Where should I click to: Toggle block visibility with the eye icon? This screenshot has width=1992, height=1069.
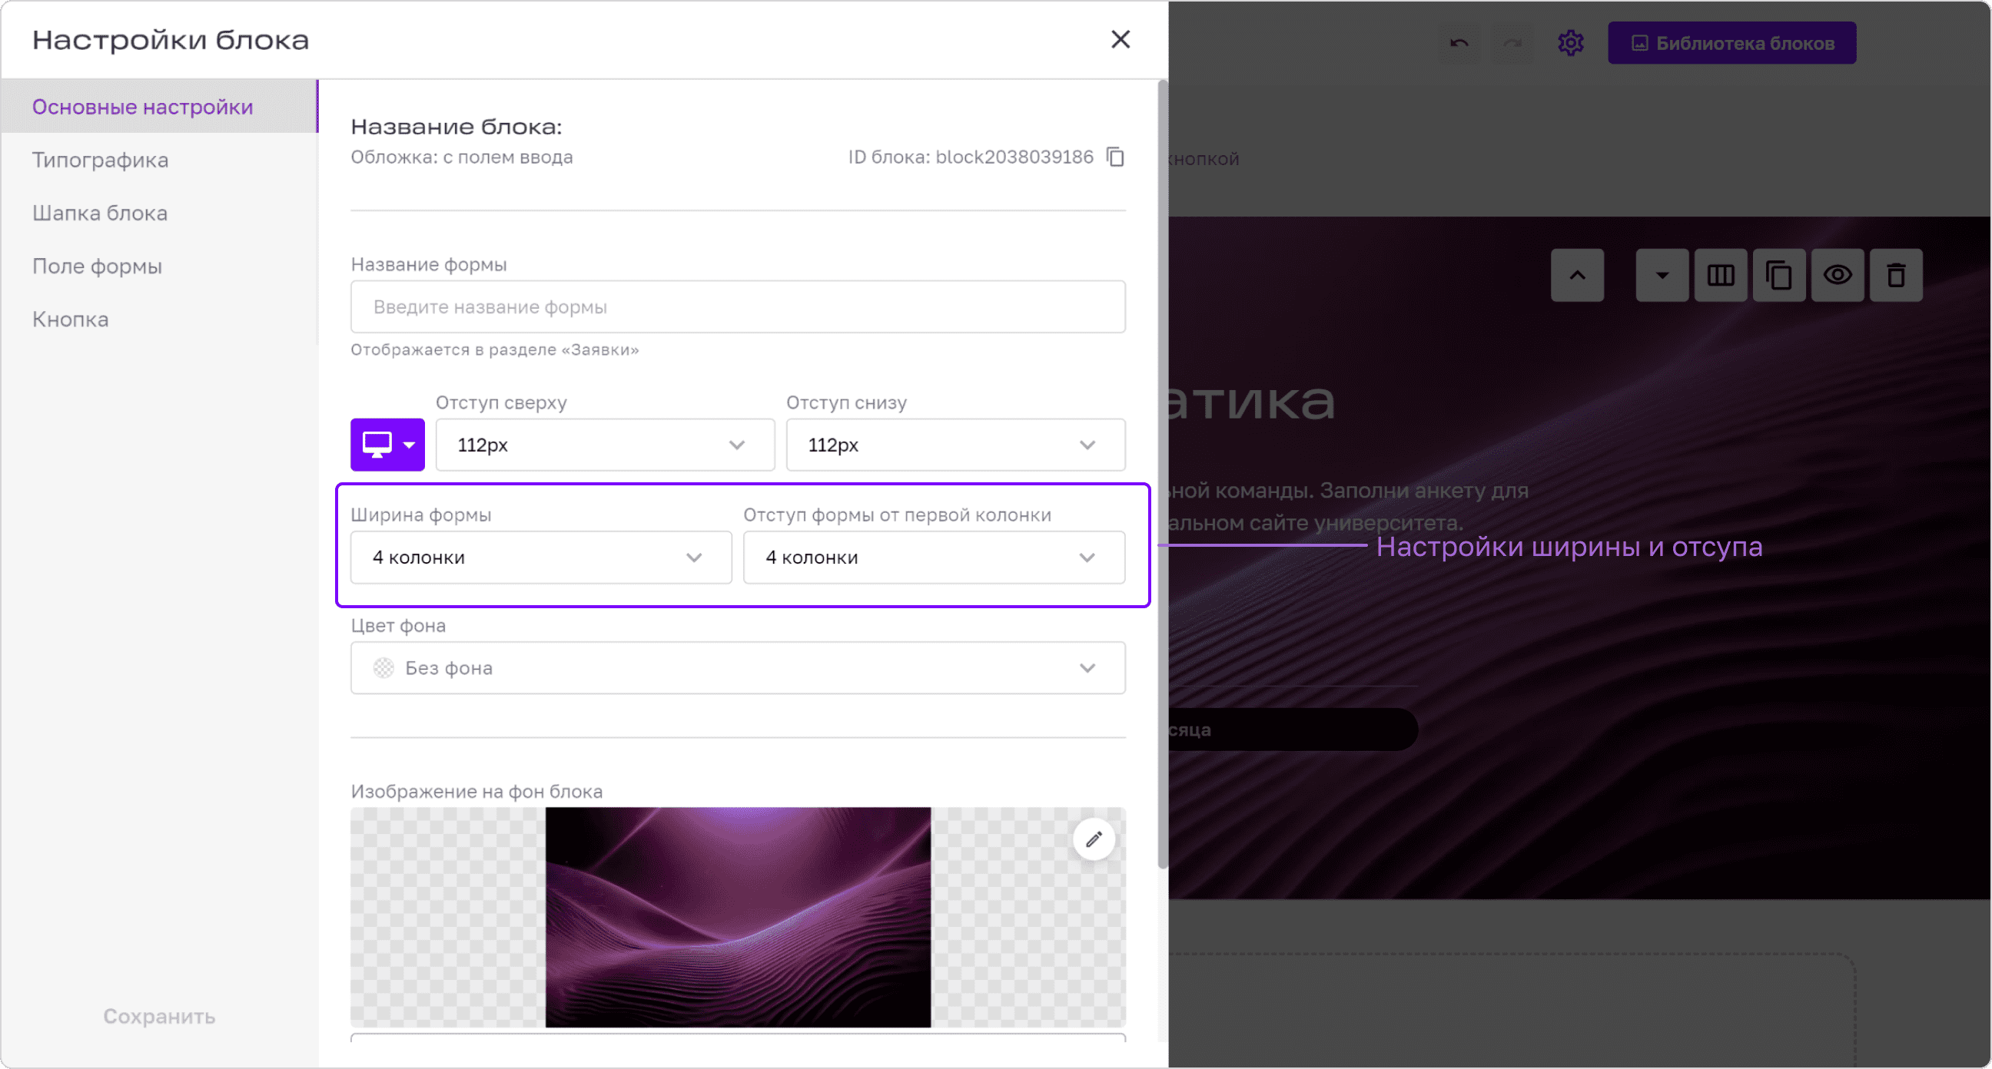pos(1838,275)
